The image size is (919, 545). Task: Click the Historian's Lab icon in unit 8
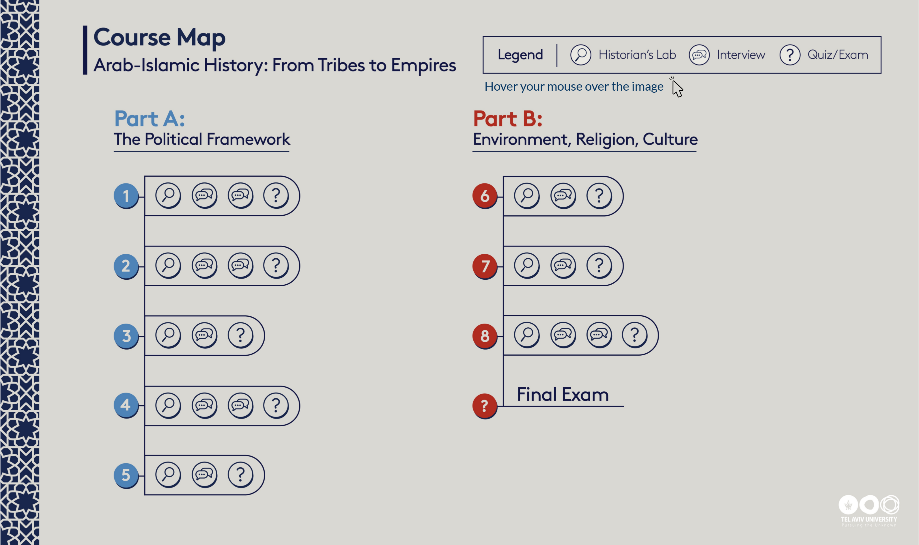pyautogui.click(x=526, y=335)
